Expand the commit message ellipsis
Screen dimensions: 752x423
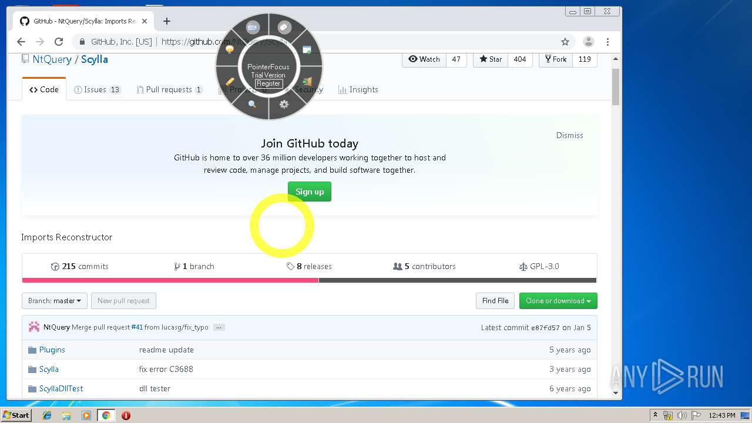219,327
